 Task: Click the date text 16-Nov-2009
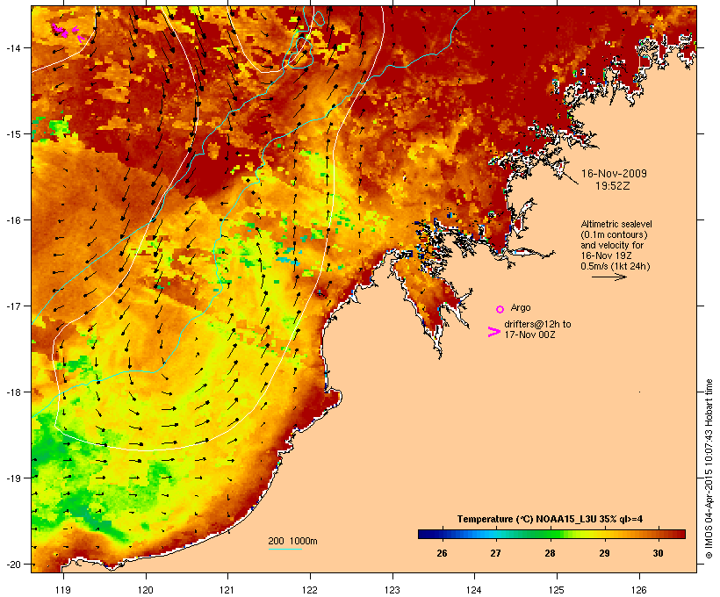pos(614,174)
